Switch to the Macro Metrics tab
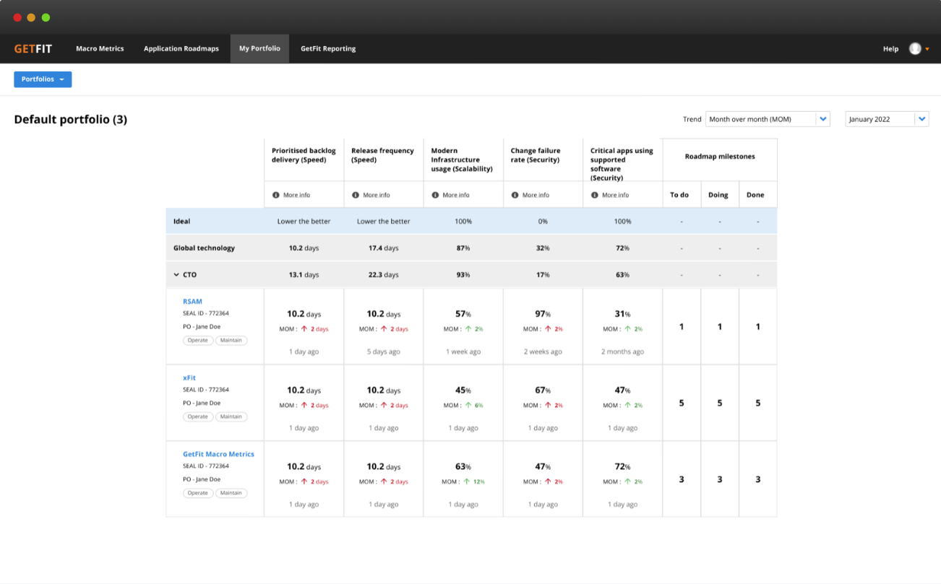 pyautogui.click(x=100, y=48)
